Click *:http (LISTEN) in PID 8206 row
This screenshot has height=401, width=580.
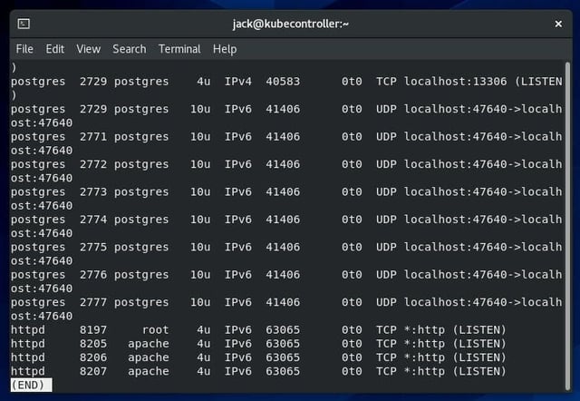455,357
